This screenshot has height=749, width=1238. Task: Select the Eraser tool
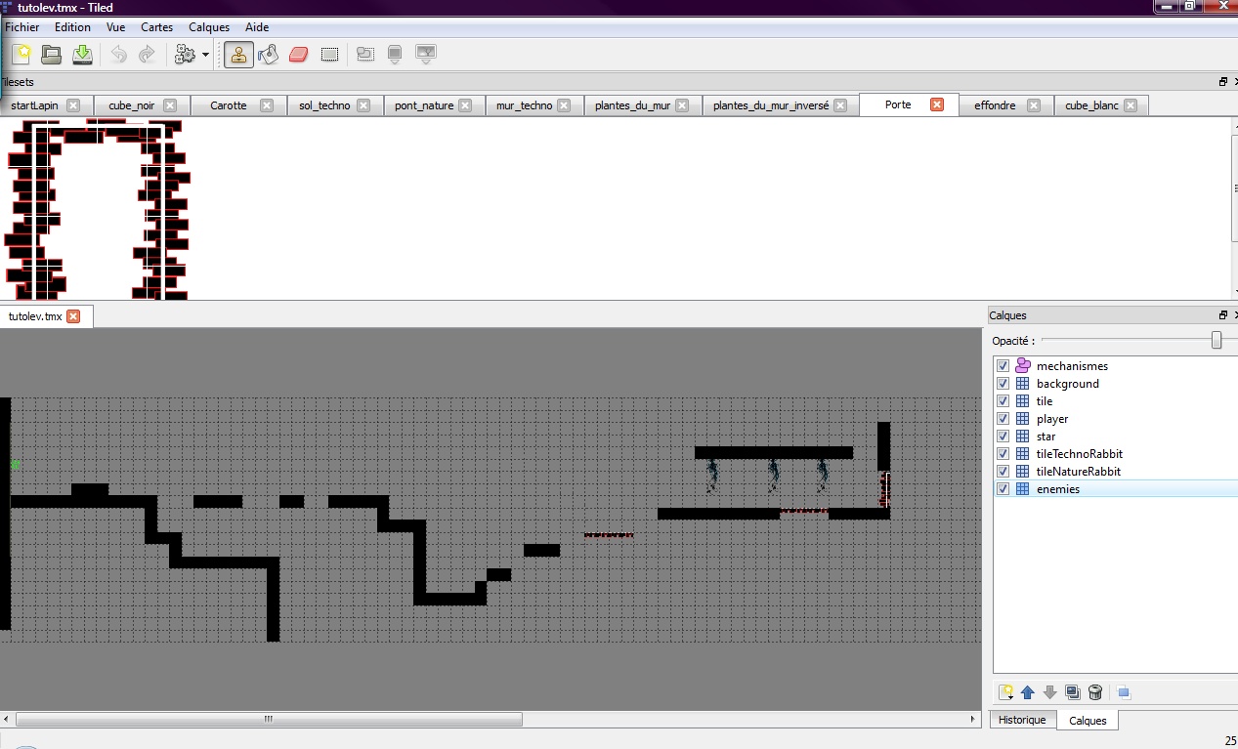click(299, 55)
